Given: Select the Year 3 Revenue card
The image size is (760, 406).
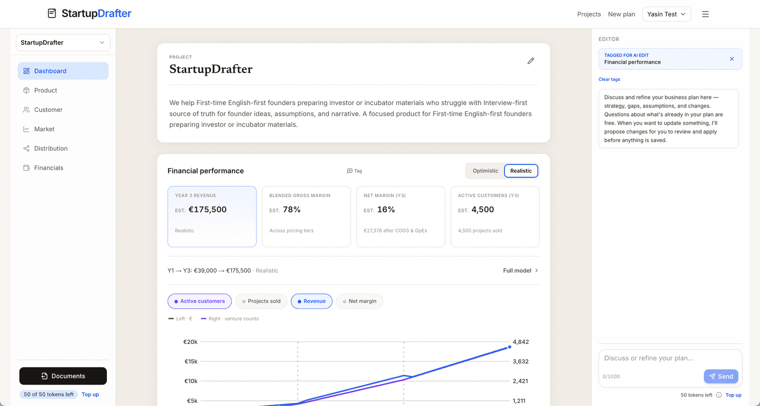Looking at the screenshot, I should (x=212, y=216).
